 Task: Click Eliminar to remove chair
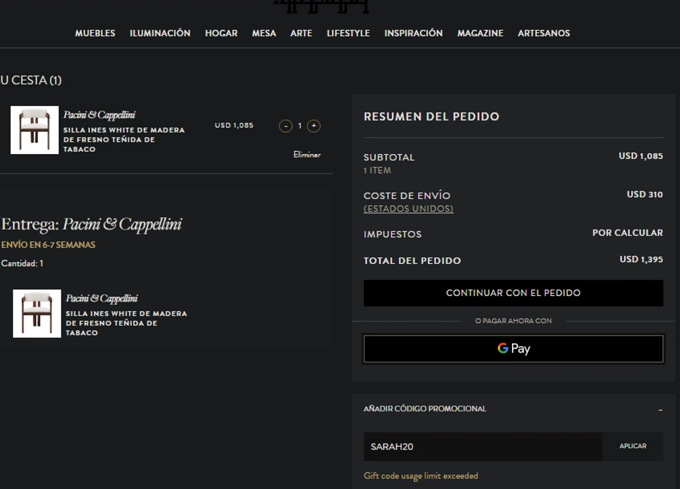[307, 155]
